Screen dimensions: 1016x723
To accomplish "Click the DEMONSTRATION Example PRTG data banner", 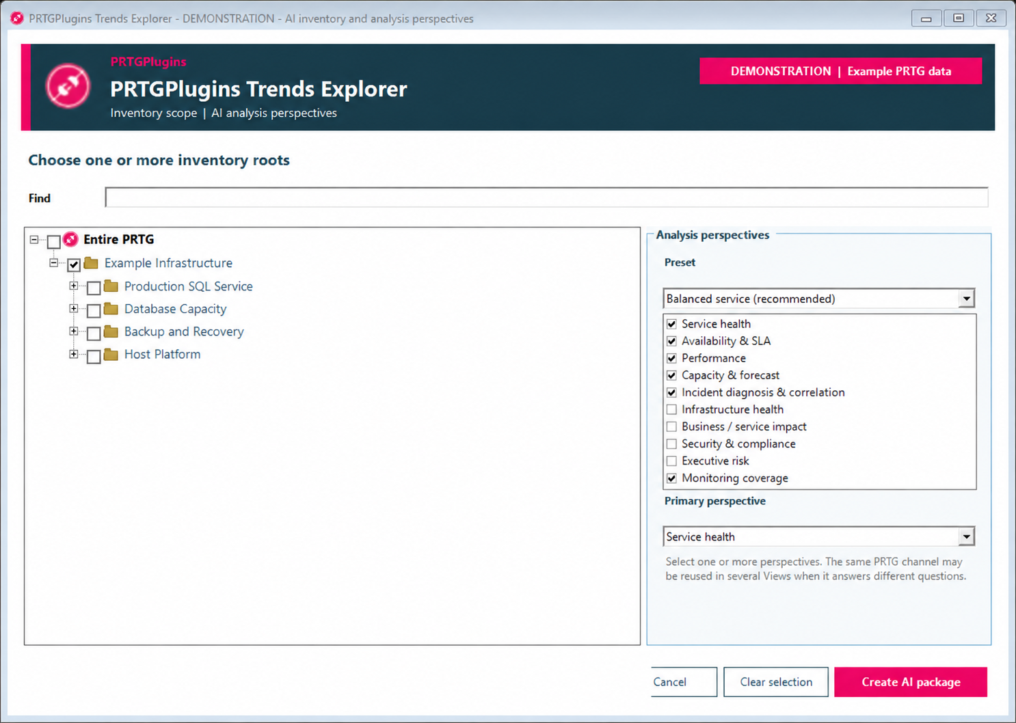I will 841,71.
